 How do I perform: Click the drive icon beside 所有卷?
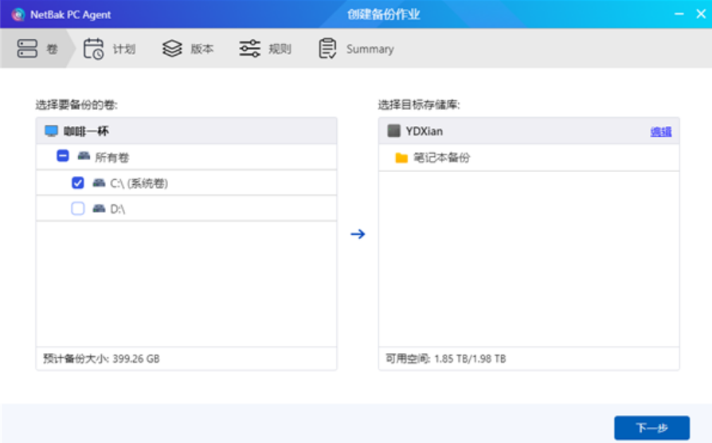click(84, 156)
